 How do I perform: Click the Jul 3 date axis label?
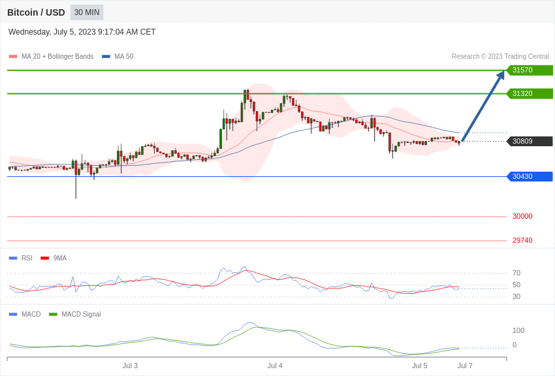130,366
